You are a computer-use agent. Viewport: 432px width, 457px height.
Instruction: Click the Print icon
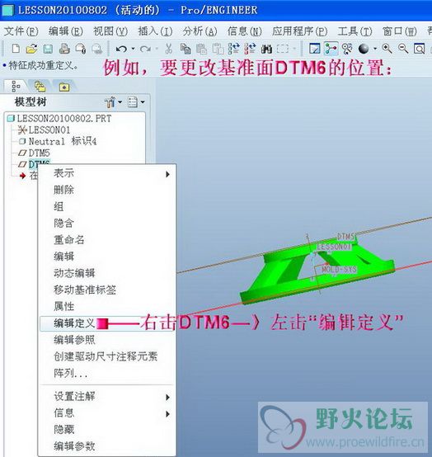[64, 49]
